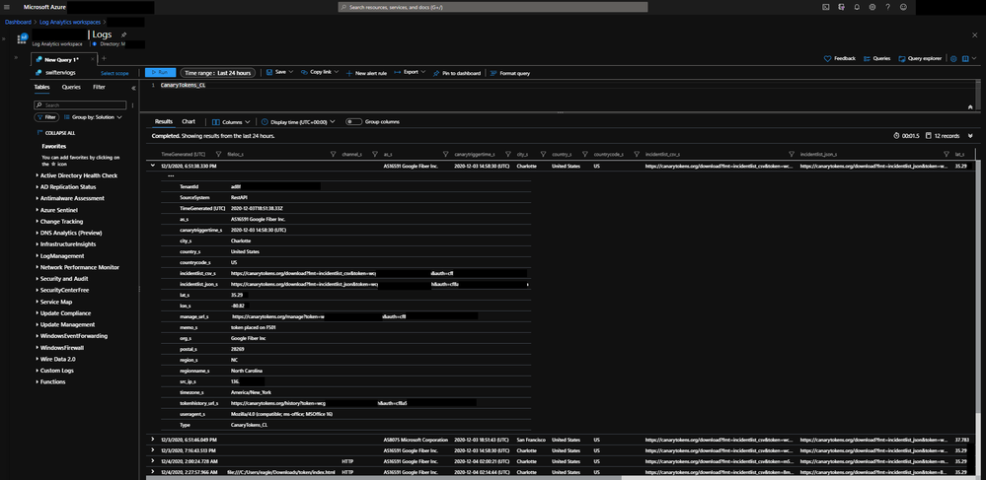Image resolution: width=986 pixels, height=480 pixels.
Task: Focus the tables Search field
Action: [x=81, y=104]
